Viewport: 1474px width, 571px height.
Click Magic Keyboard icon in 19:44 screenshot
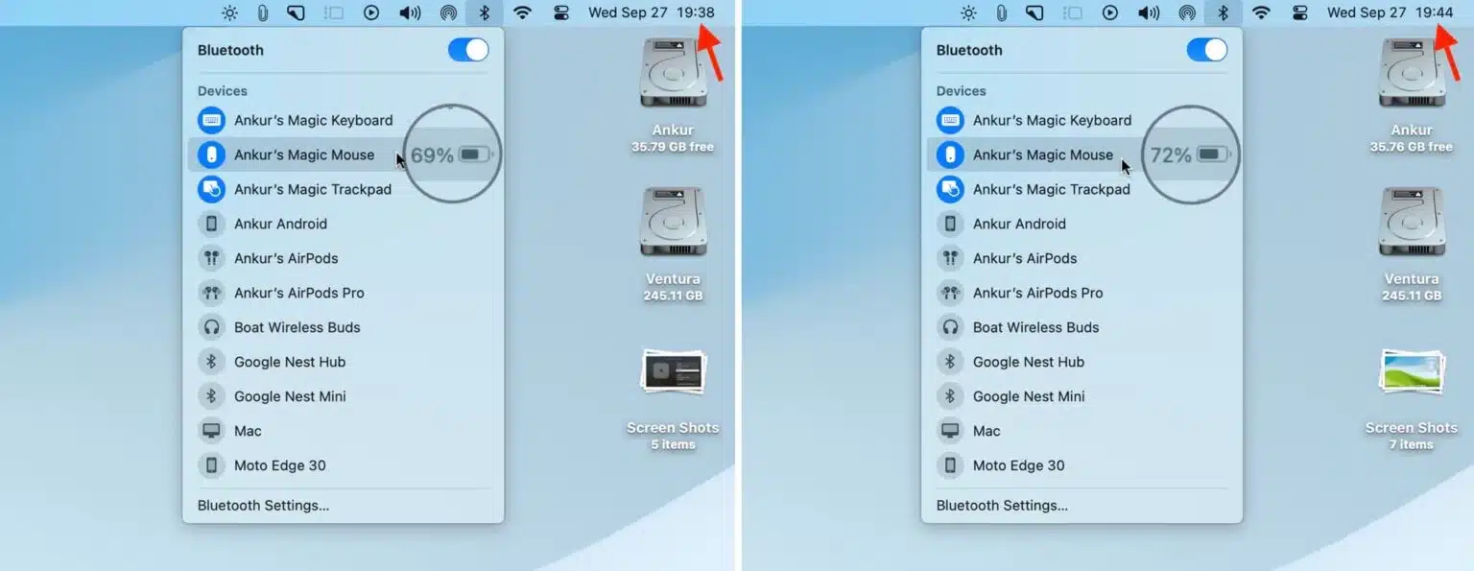tap(950, 120)
